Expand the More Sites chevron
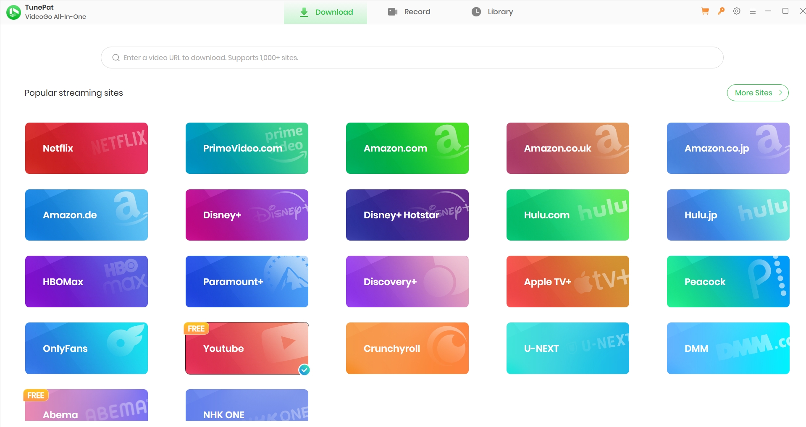Image resolution: width=806 pixels, height=427 pixels. point(780,93)
